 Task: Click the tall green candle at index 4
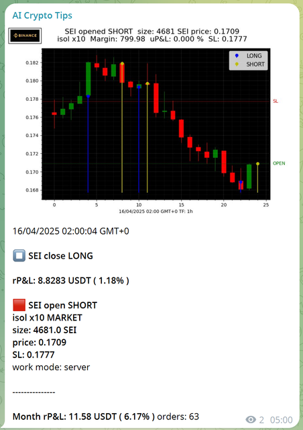88,79
